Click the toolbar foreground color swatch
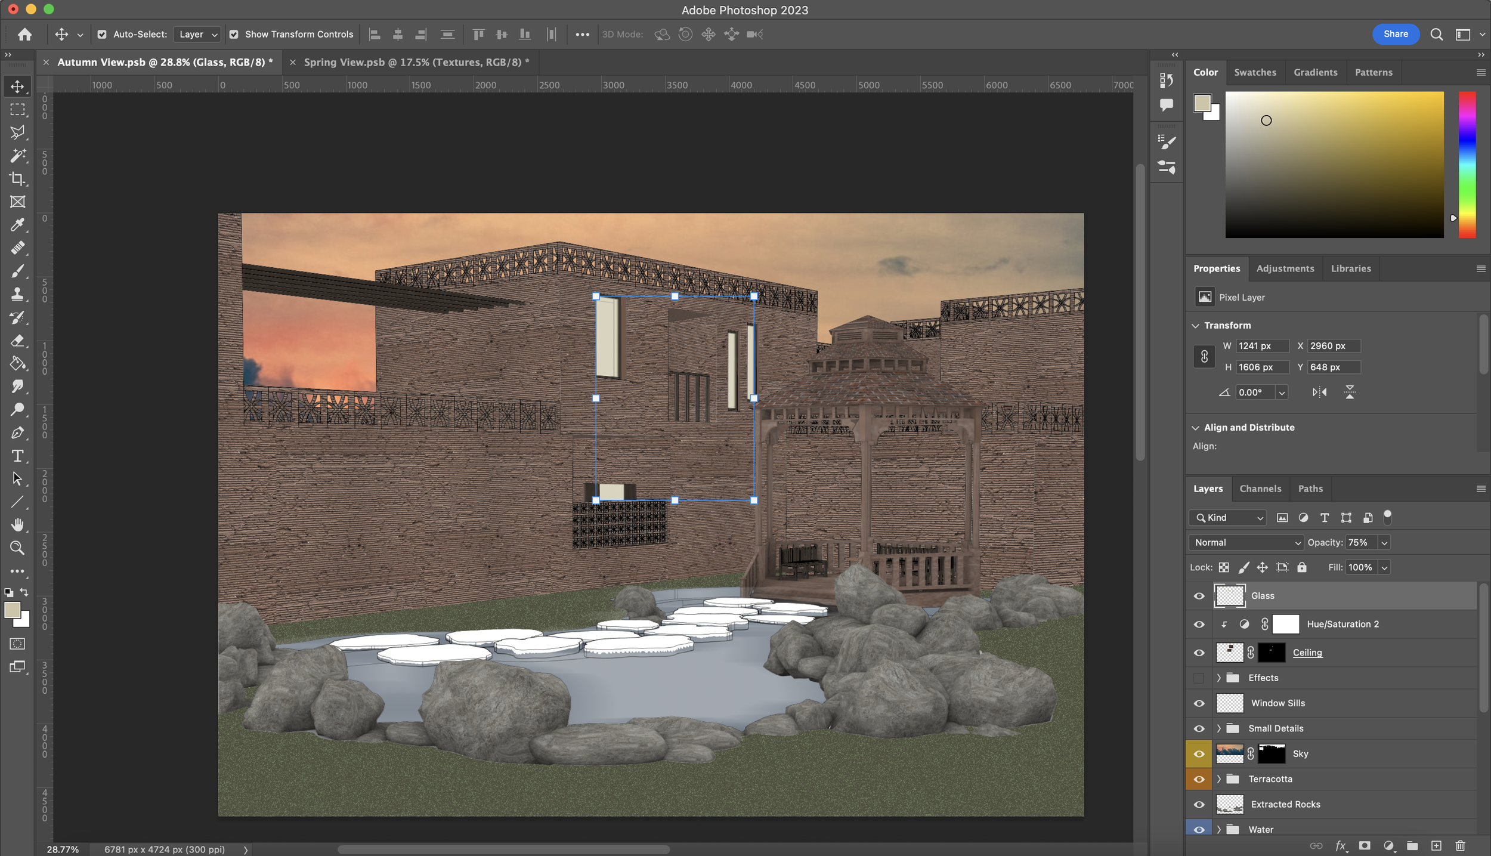 12,610
